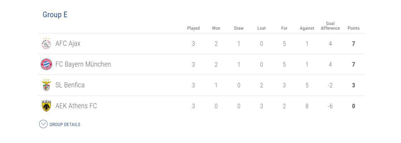Click the SL Benfica club crest
The width and height of the screenshot is (401, 143).
click(x=46, y=85)
